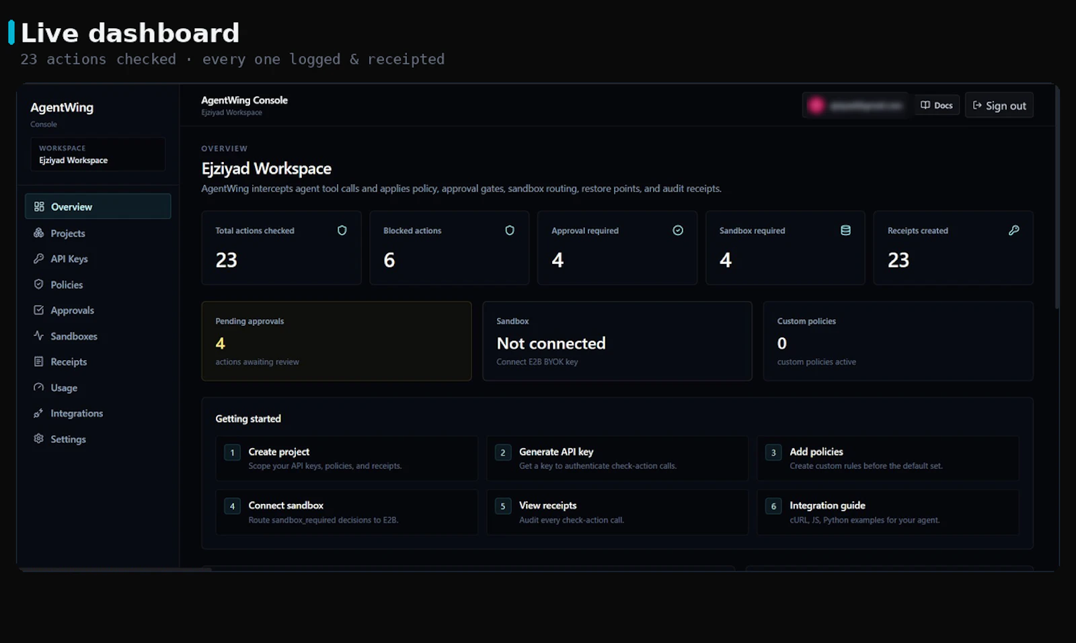Click the Integrations plug icon

click(x=39, y=413)
